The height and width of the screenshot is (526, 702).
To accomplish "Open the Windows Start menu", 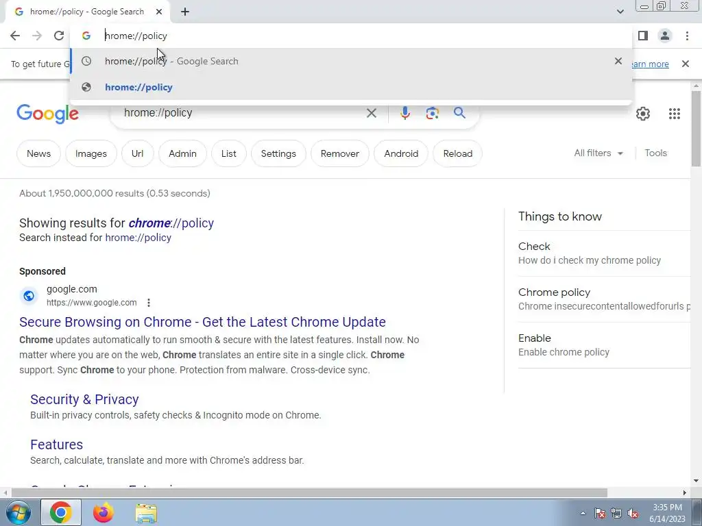I will pos(18,512).
